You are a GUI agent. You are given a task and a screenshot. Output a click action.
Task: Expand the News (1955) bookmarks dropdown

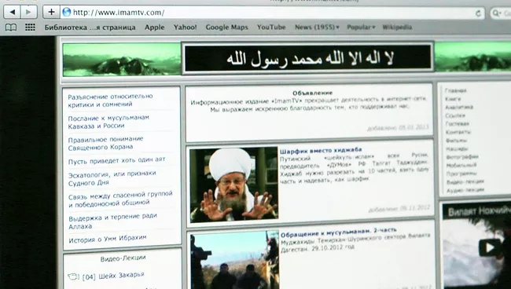pos(317,27)
